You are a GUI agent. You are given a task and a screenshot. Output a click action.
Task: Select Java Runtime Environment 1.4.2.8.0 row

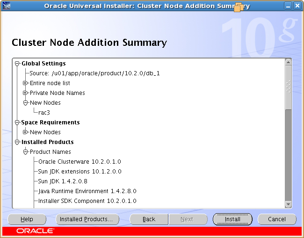coord(87,191)
